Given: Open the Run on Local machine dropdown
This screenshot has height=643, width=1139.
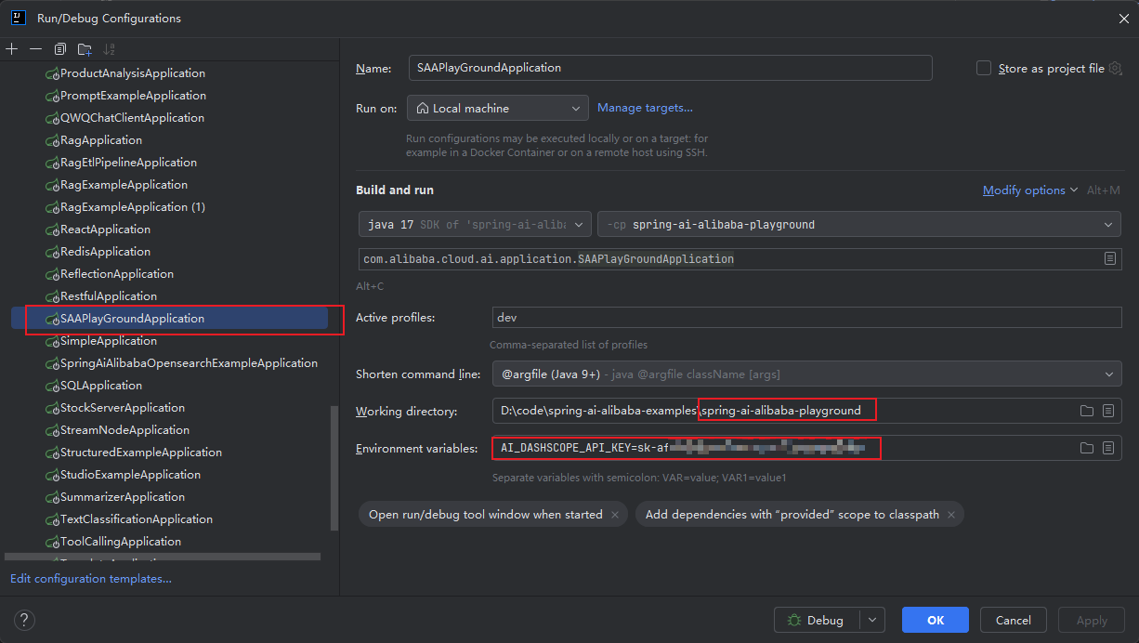Looking at the screenshot, I should tap(498, 108).
